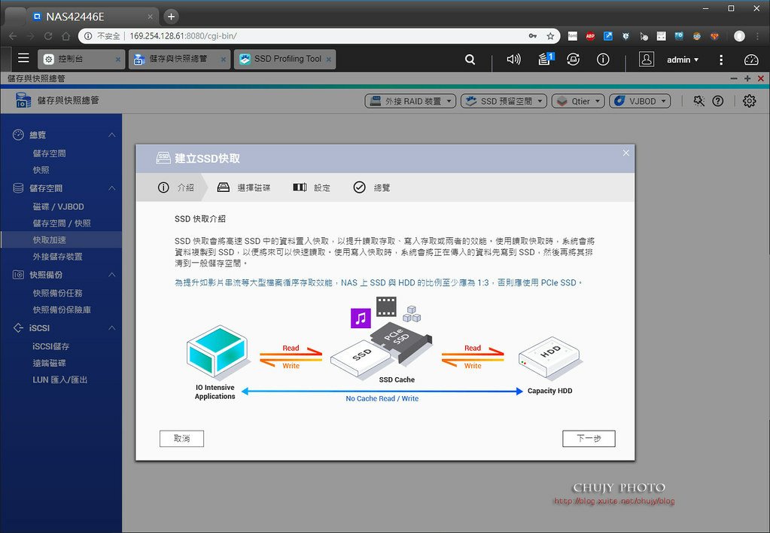Viewport: 770px width, 533px height.
Task: Open the dashboard gauge icon
Action: click(751, 59)
